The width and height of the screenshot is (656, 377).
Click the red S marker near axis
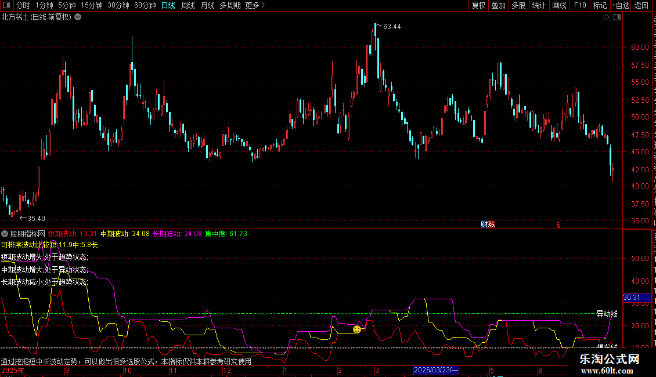pos(558,225)
